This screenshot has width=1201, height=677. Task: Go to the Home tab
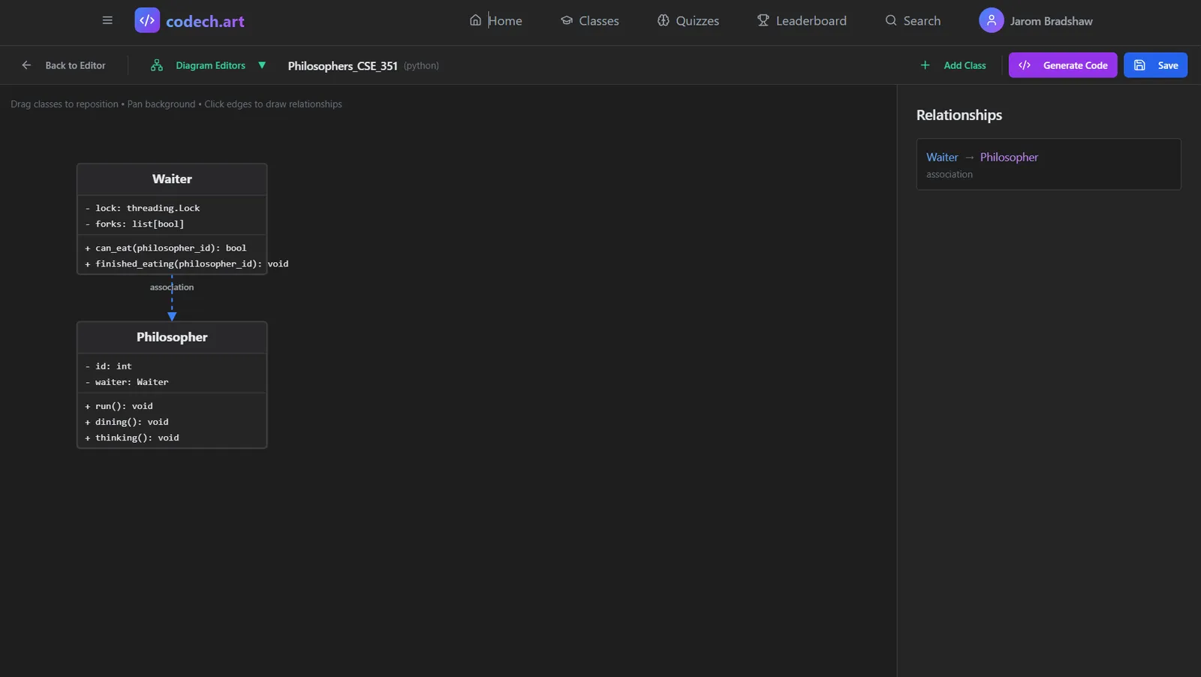pyautogui.click(x=496, y=20)
